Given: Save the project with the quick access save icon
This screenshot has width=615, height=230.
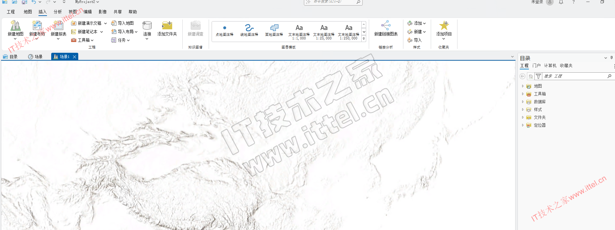Looking at the screenshot, I should point(24,2).
